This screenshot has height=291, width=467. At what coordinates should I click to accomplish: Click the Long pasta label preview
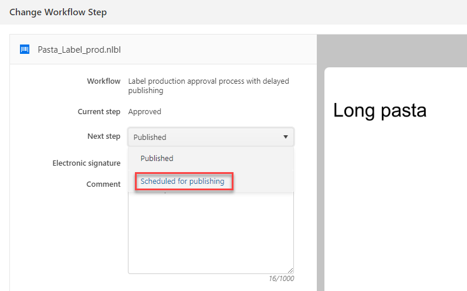click(x=380, y=111)
